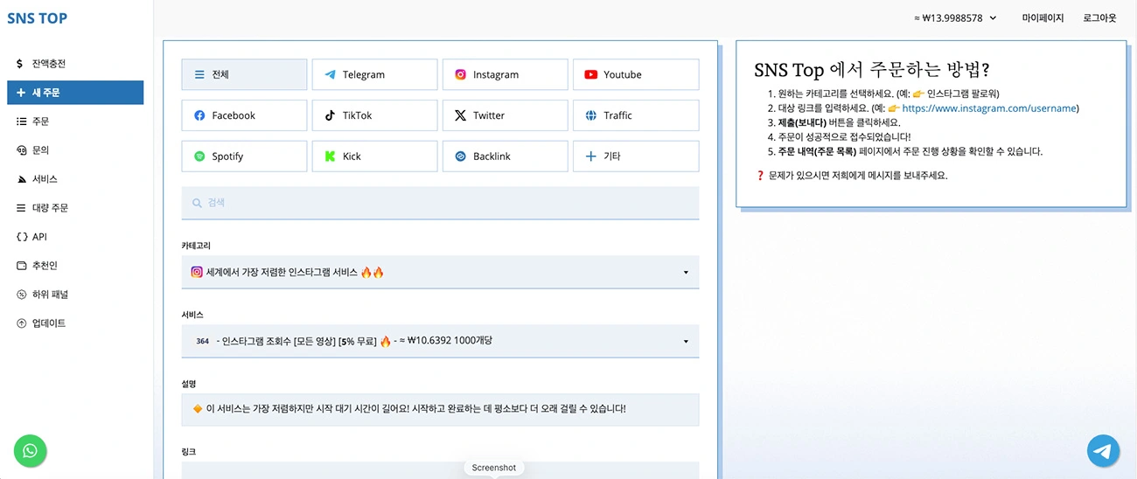The height and width of the screenshot is (479, 1137).
Task: Click the curly braces icon beside API
Action: point(21,237)
